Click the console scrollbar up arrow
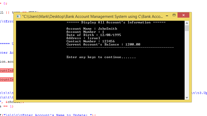This screenshot has height=116, width=207. click(x=187, y=23)
